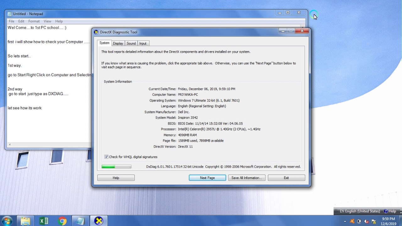Open Notepad Edit menu

21,21
